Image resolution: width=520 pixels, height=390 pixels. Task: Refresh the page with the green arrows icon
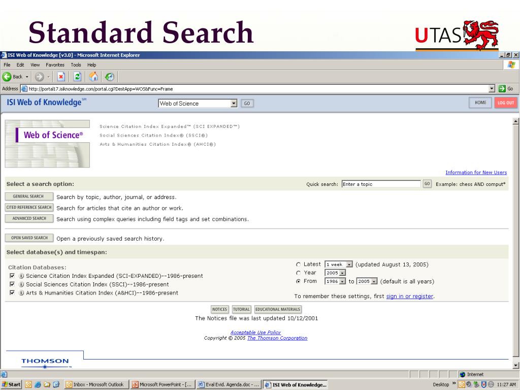(x=77, y=77)
